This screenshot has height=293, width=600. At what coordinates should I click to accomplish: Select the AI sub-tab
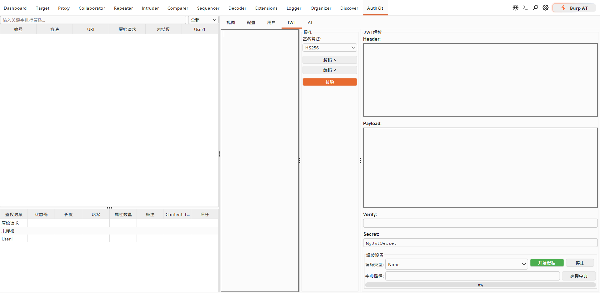point(310,23)
